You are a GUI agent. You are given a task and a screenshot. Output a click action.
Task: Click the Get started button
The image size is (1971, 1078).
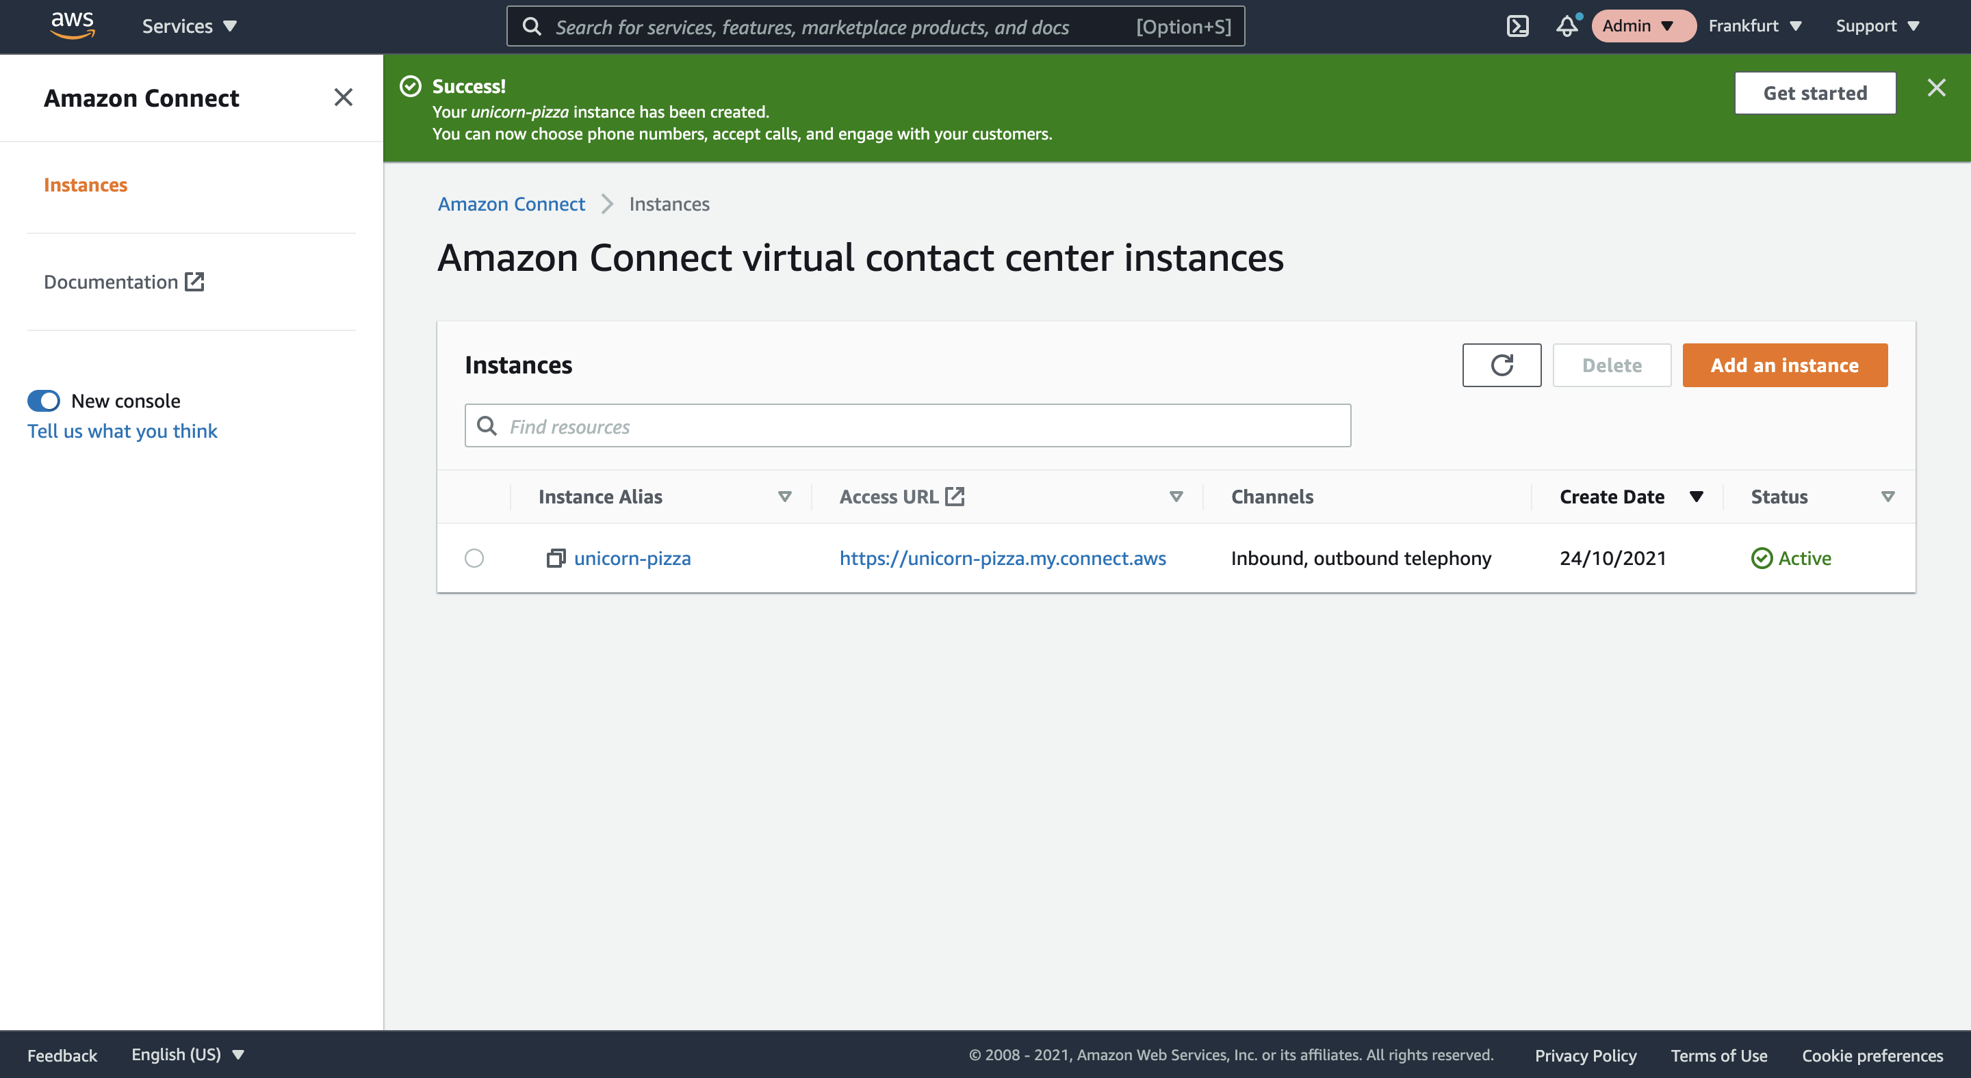(x=1815, y=93)
